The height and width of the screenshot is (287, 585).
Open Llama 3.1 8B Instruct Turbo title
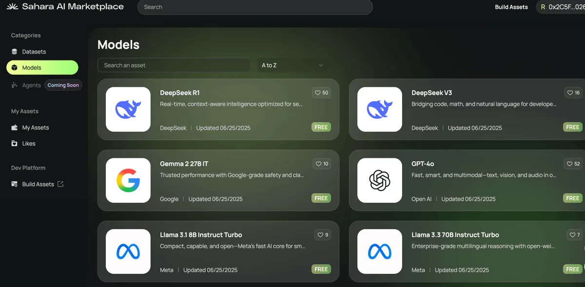201,235
